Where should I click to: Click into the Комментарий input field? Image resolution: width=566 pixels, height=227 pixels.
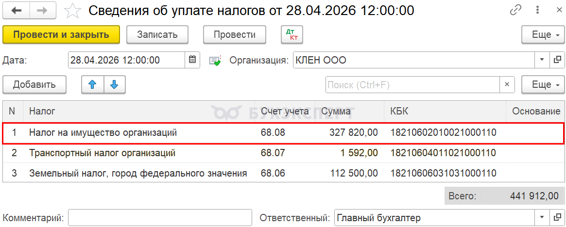click(x=160, y=218)
